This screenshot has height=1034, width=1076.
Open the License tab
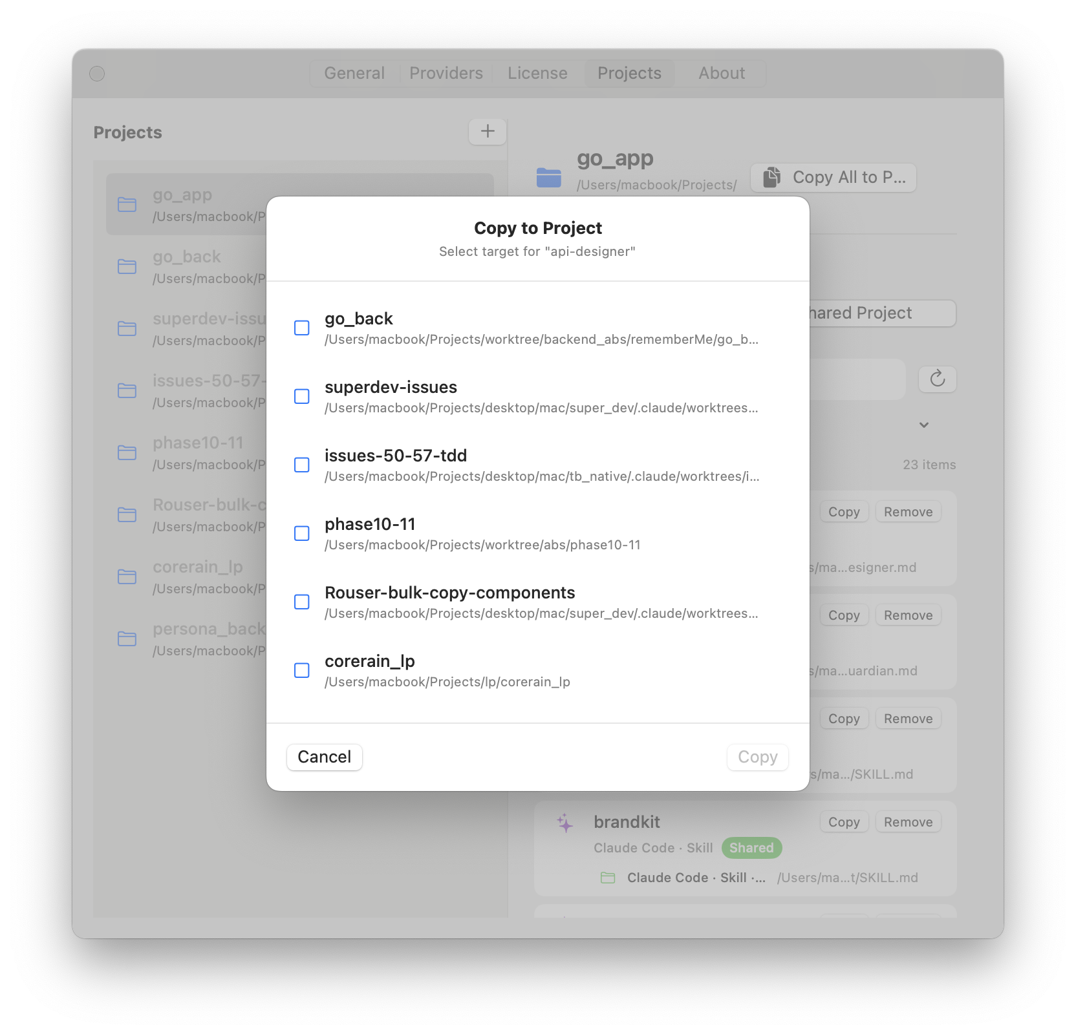[x=537, y=73]
